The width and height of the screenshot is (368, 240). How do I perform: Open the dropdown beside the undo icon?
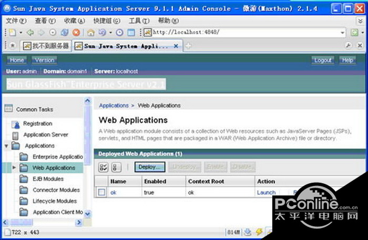(x=110, y=33)
